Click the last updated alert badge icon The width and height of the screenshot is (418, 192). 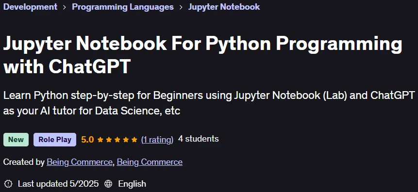9,184
